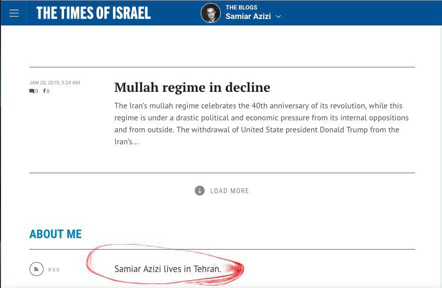Click the JAN 20, 2019 post date
442x288 pixels.
tap(55, 83)
